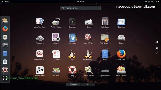Open Files app in the grid
This screenshot has width=161, height=90.
pos(105,55)
